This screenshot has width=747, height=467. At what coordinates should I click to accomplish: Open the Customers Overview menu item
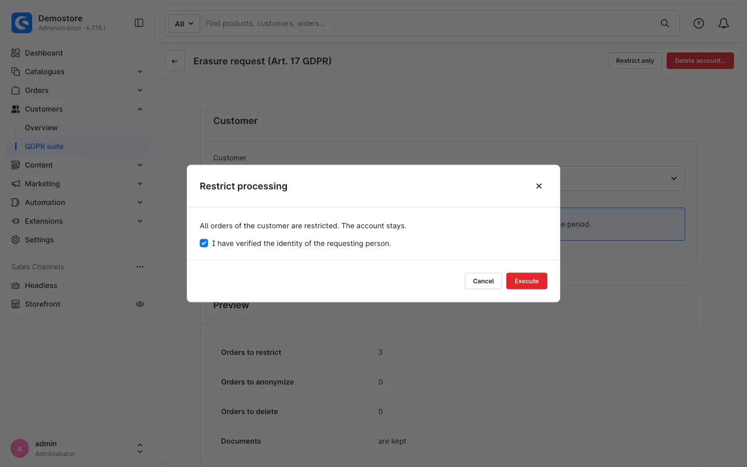pos(41,128)
